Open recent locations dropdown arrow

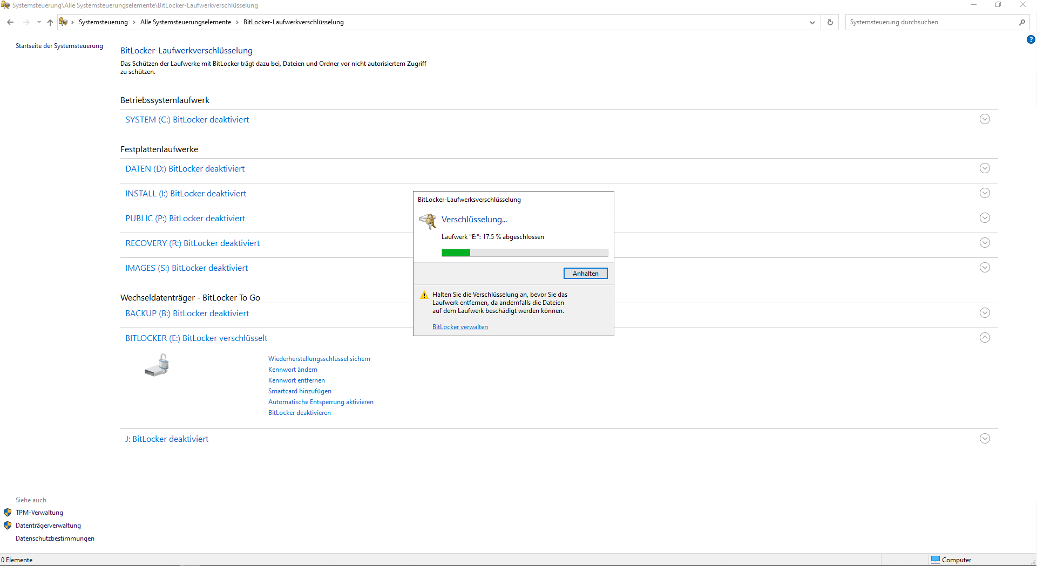coord(39,22)
